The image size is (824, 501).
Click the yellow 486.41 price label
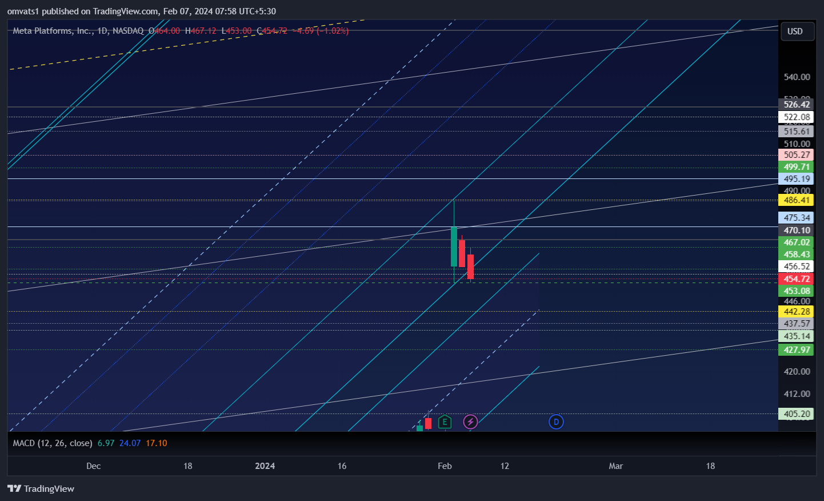coord(796,200)
